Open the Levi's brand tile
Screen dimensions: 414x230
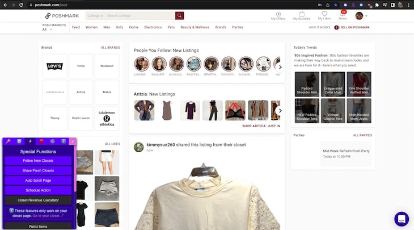pos(54,66)
